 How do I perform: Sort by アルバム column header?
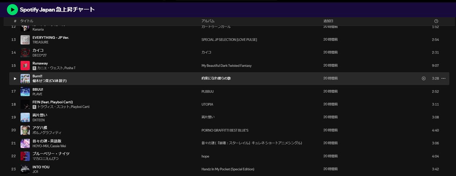point(208,21)
